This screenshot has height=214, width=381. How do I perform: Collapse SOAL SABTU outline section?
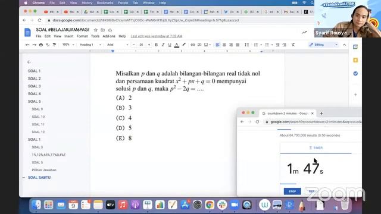point(24,178)
